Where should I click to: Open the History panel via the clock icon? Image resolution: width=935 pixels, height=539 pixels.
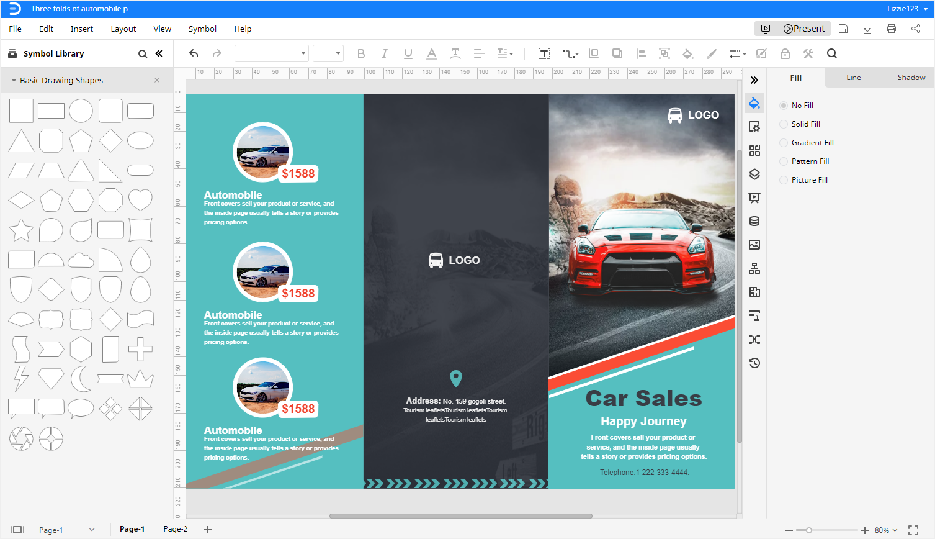[754, 363]
